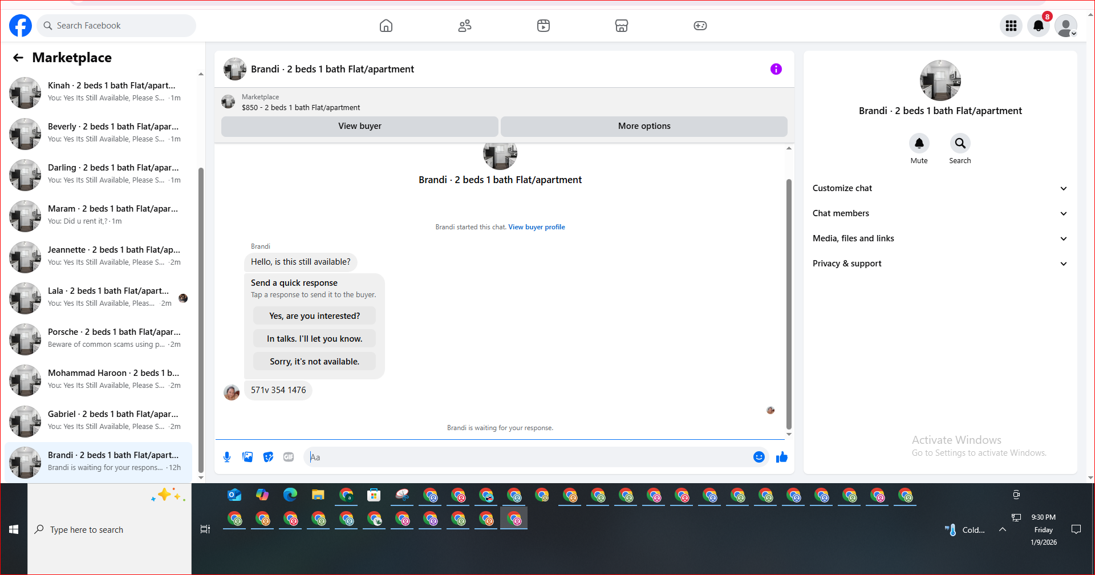
Task: Open Outlook from the taskbar
Action: pyautogui.click(x=234, y=495)
